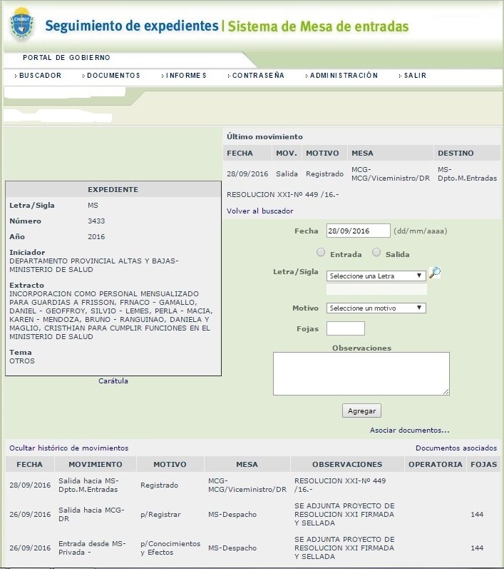
Task: Click the OPERATORIA column header
Action: [x=436, y=465]
